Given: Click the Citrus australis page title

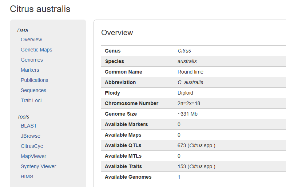Looking at the screenshot, I should tap(40, 9).
